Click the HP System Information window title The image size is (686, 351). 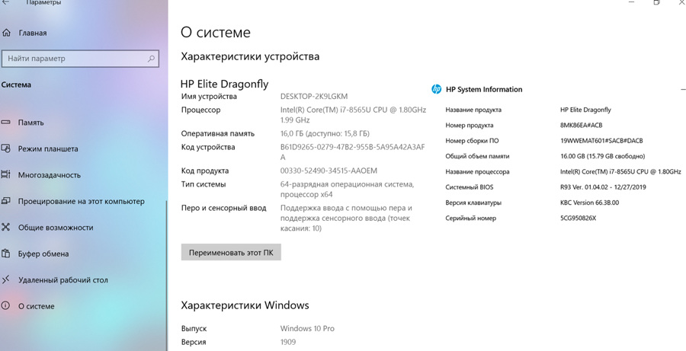[484, 89]
